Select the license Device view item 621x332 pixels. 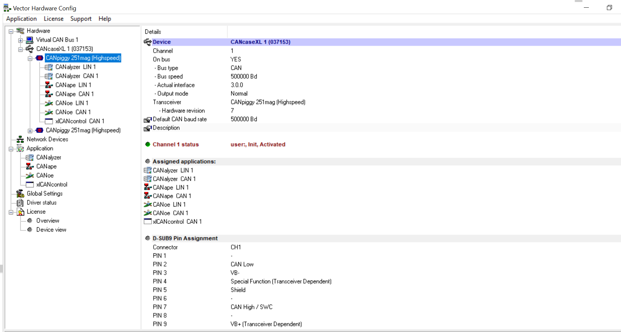(51, 230)
